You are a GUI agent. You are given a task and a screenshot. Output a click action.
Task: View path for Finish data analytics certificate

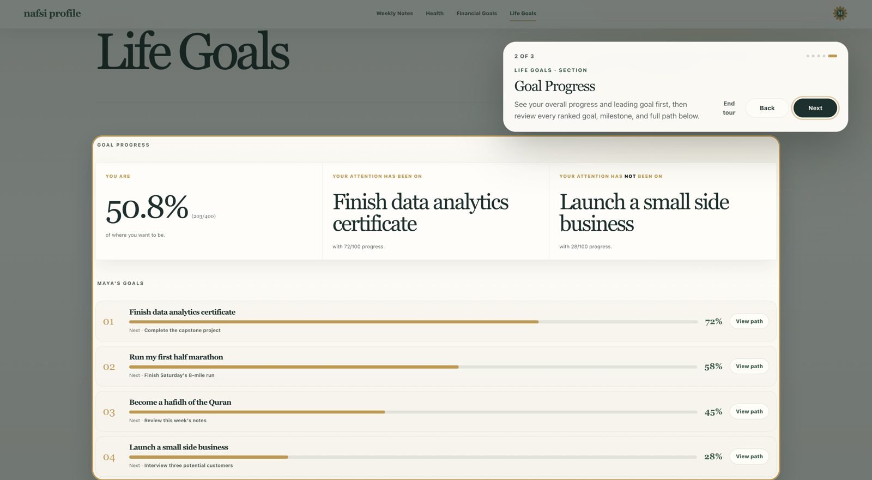tap(749, 321)
